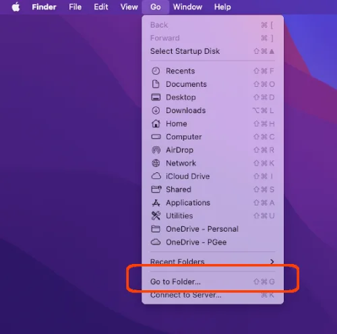The image size is (337, 334).
Task: Close the open Go menu
Action: (x=156, y=7)
